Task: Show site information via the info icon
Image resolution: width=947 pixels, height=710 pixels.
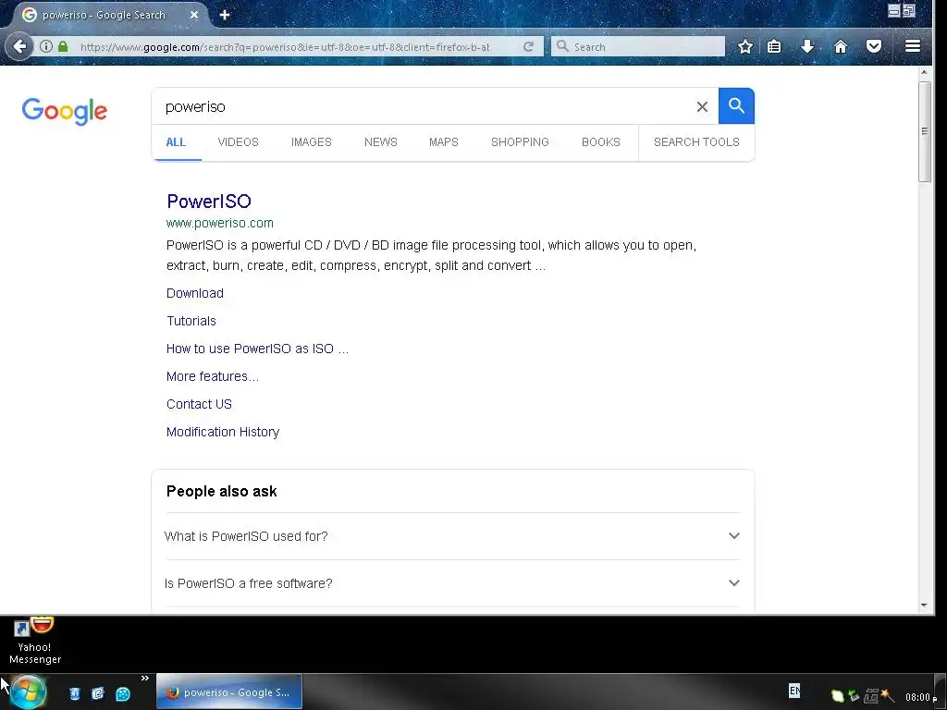Action: tap(46, 46)
